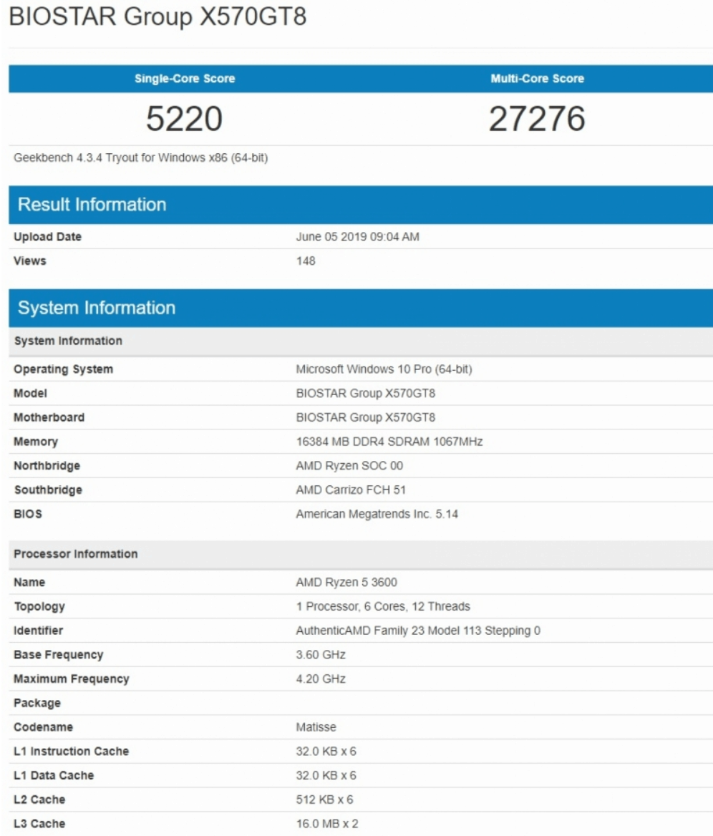
Task: Click the Multi-Core Score header
Action: (x=537, y=79)
